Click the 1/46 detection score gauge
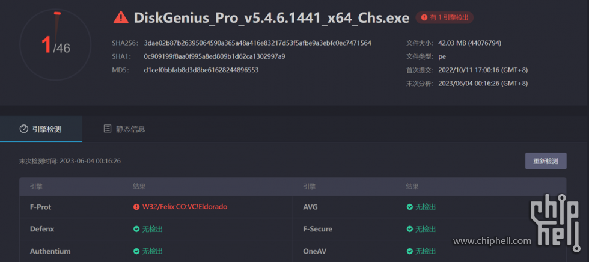Screen dimensions: 589x262 point(55,44)
